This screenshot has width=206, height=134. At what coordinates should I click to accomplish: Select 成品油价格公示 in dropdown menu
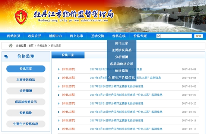[121, 64]
